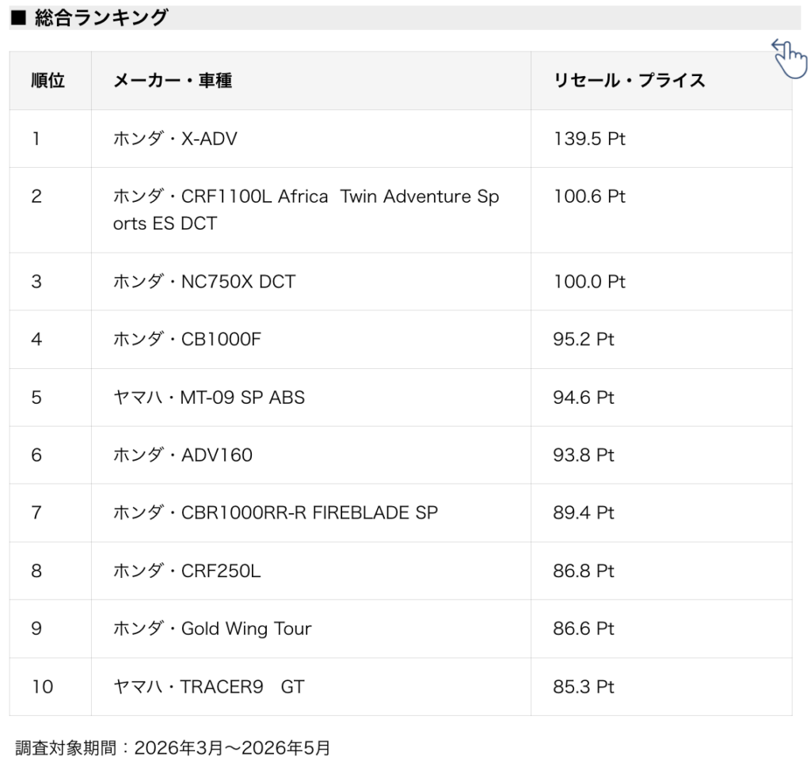Click rank number 10 in 順位 column
811x772 pixels.
[43, 686]
